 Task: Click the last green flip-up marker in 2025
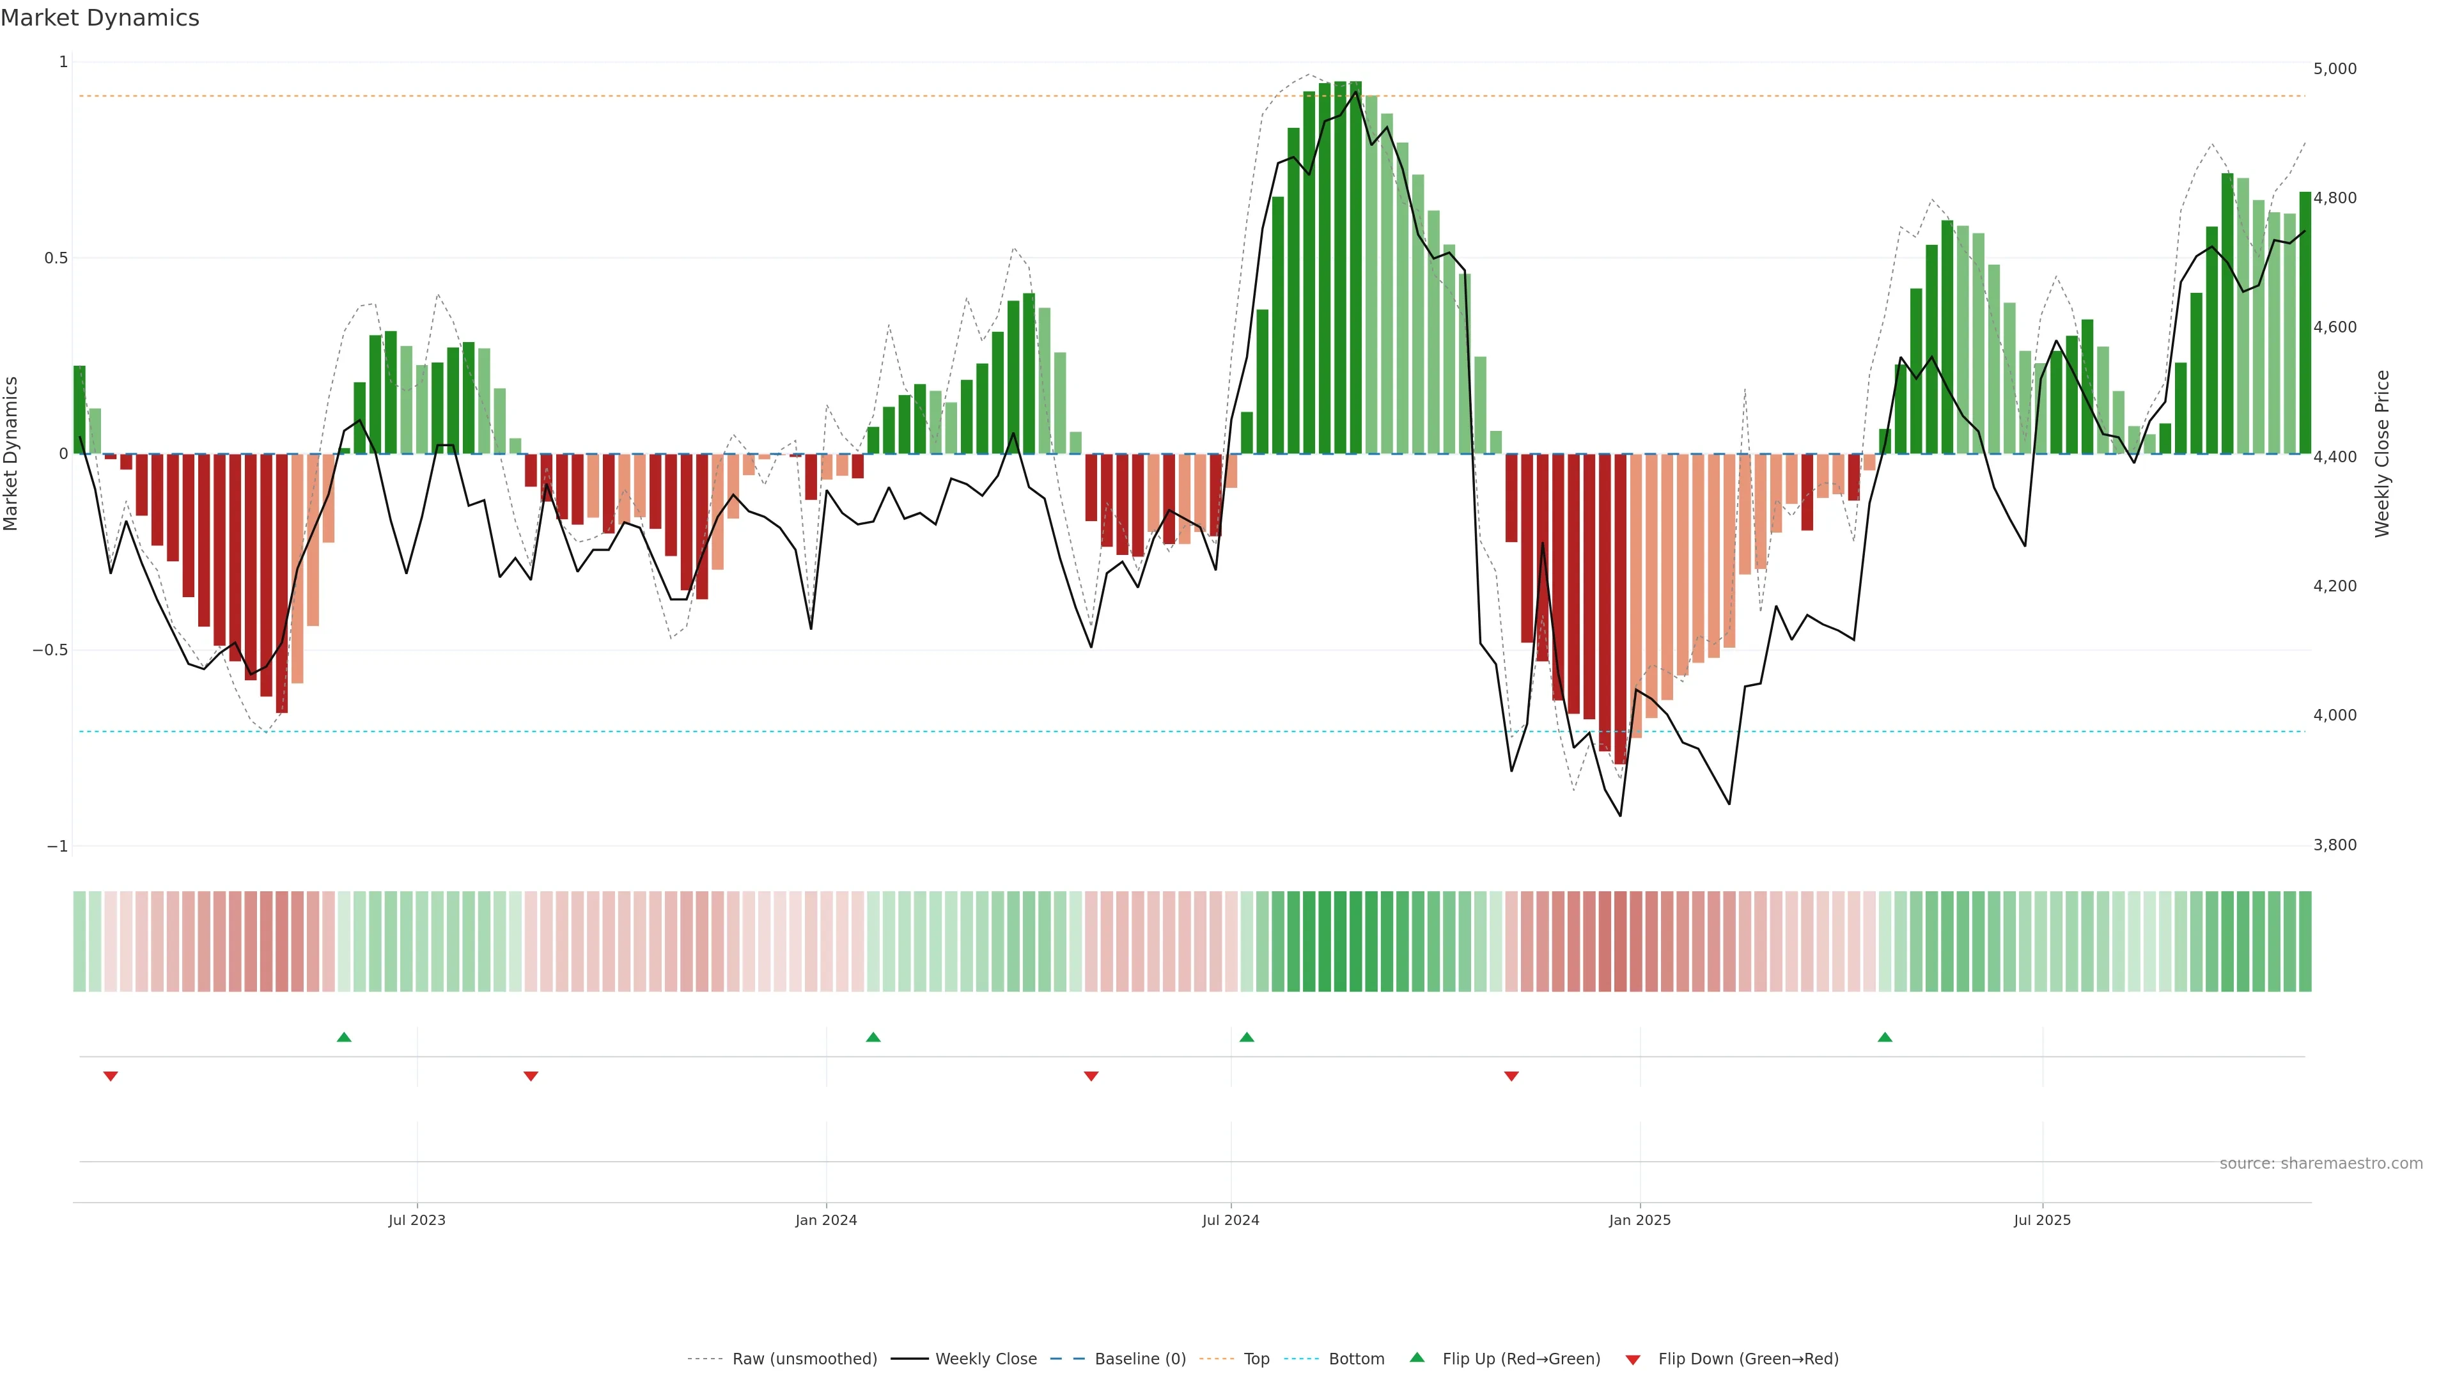coord(1884,1037)
